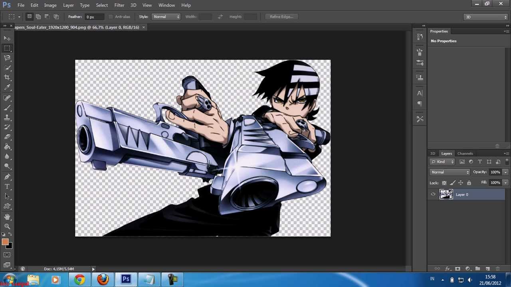Edit in Quick Mask mode

click(7, 255)
